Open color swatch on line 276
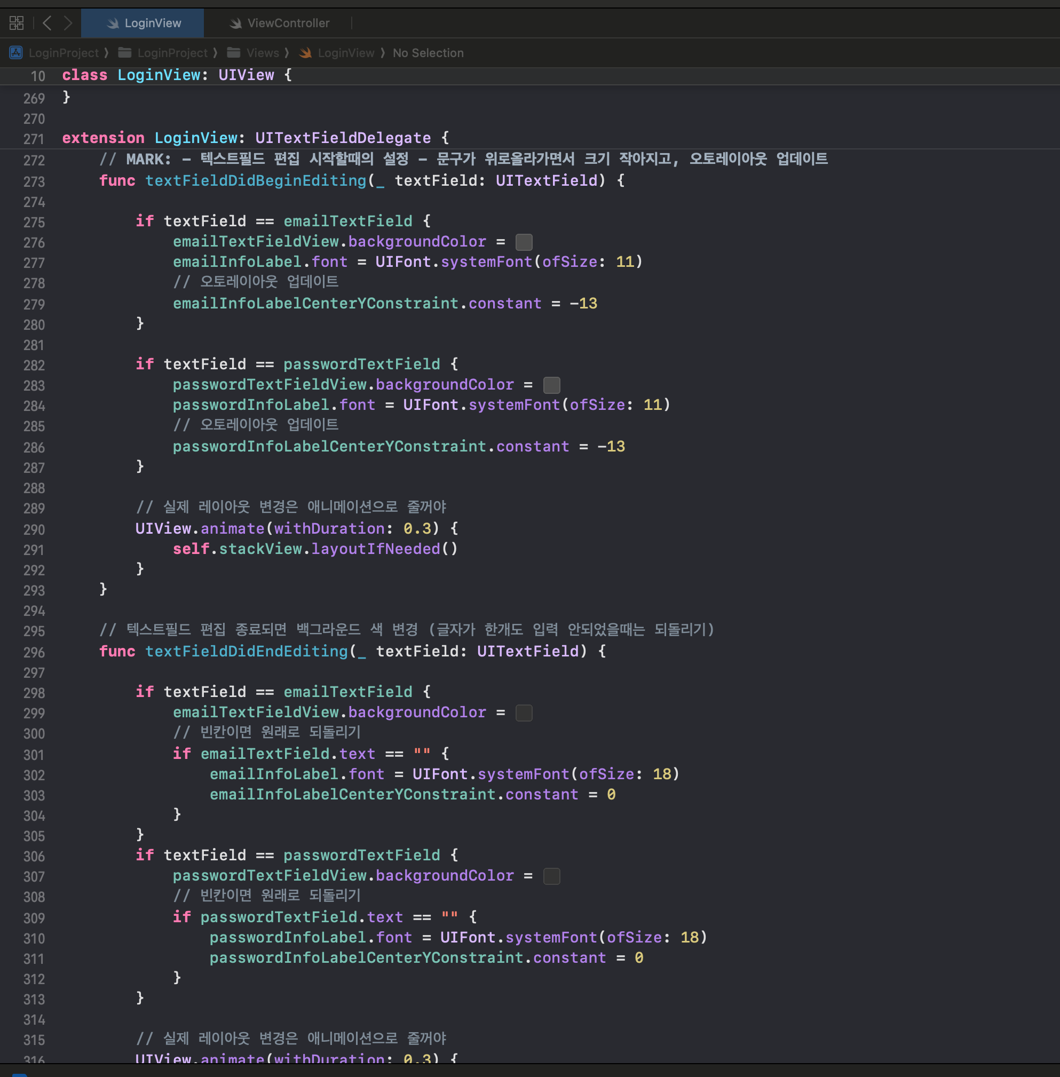1060x1077 pixels. pyautogui.click(x=524, y=242)
